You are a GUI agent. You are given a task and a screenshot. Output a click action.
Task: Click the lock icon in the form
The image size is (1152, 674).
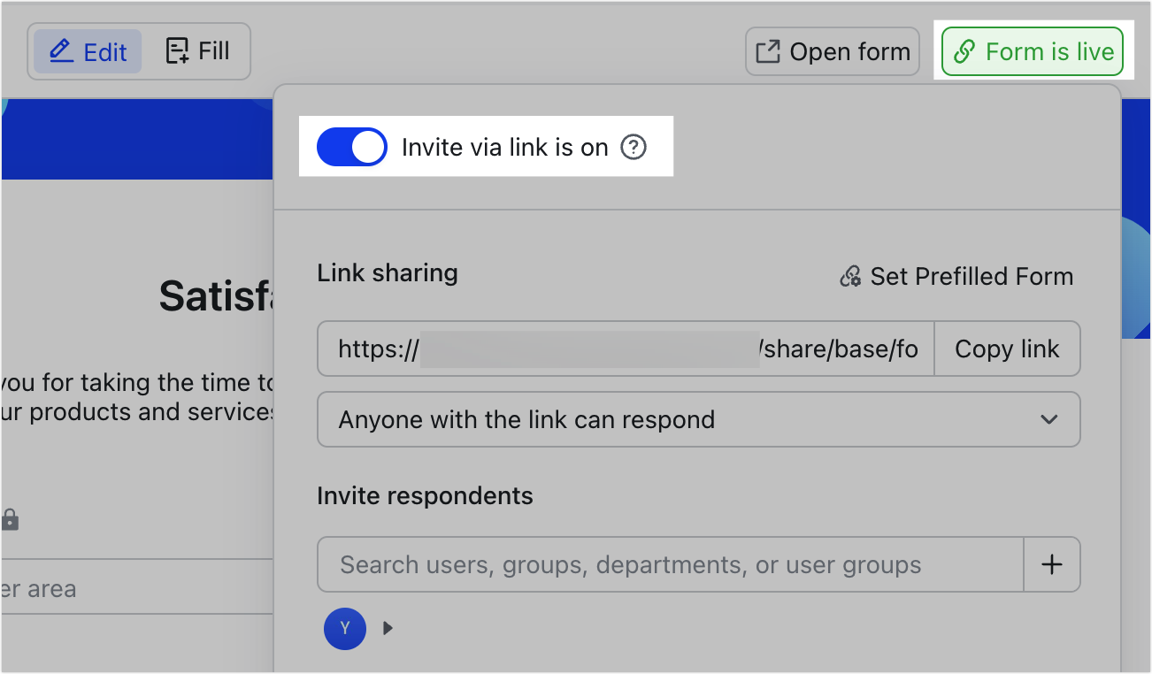click(x=10, y=519)
